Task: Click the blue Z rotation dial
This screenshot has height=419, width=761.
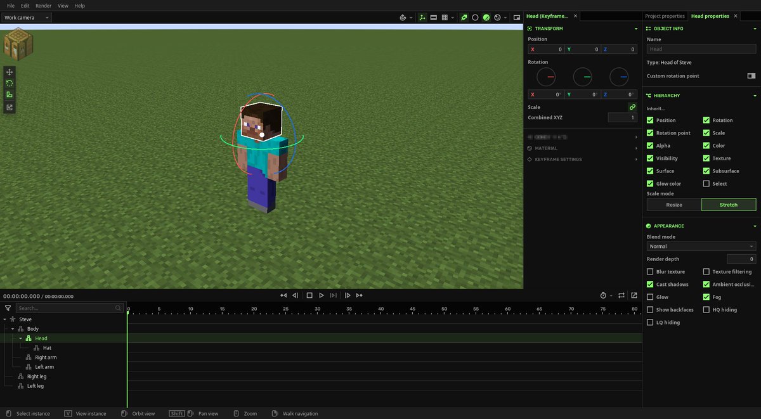Action: pos(619,77)
